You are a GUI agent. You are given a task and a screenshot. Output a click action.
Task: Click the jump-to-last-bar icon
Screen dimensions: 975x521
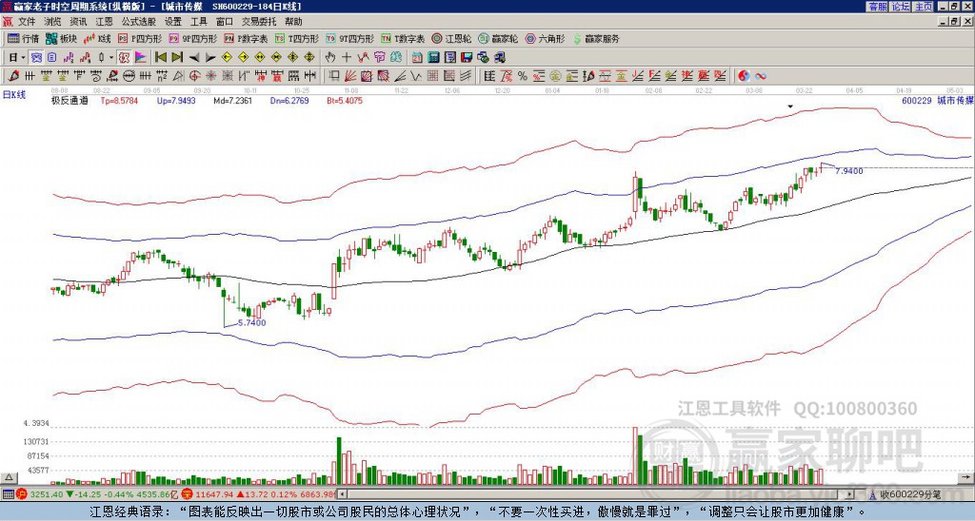click(x=177, y=57)
